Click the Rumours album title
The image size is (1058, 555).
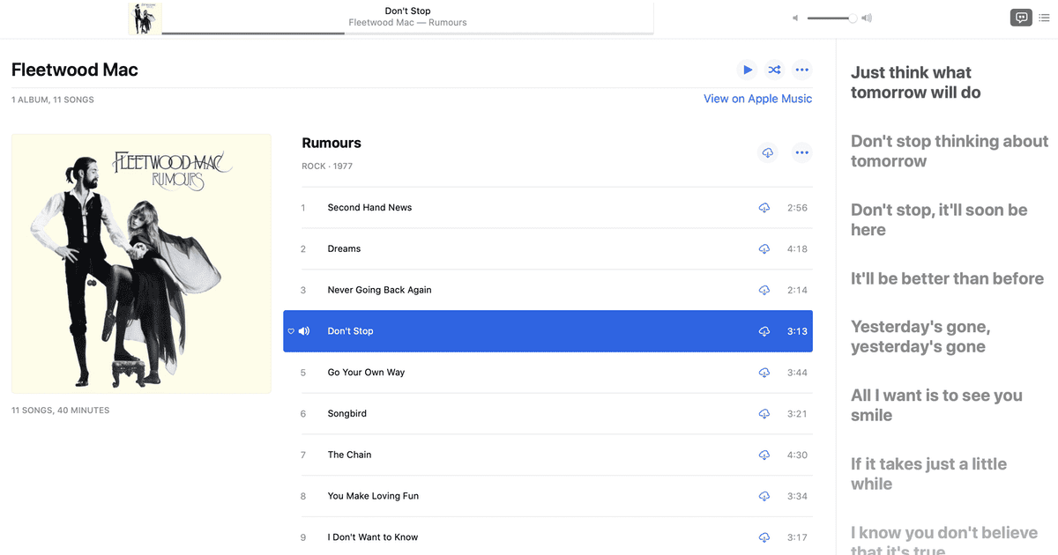click(x=332, y=143)
